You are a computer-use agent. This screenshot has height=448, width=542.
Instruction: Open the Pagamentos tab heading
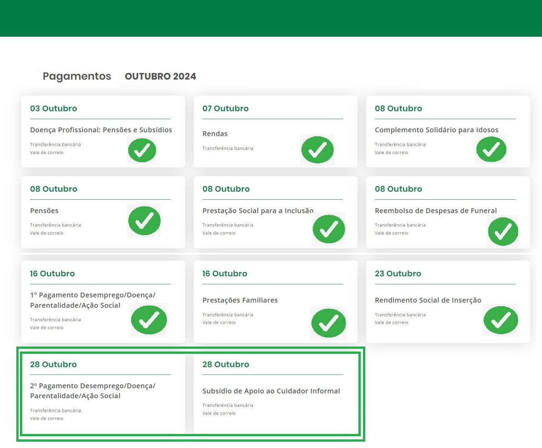coord(77,76)
